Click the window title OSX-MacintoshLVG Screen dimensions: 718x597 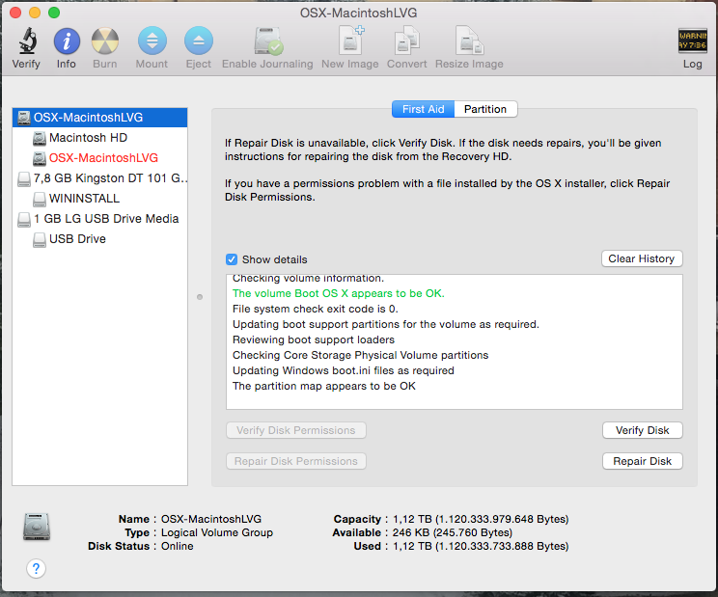point(359,13)
